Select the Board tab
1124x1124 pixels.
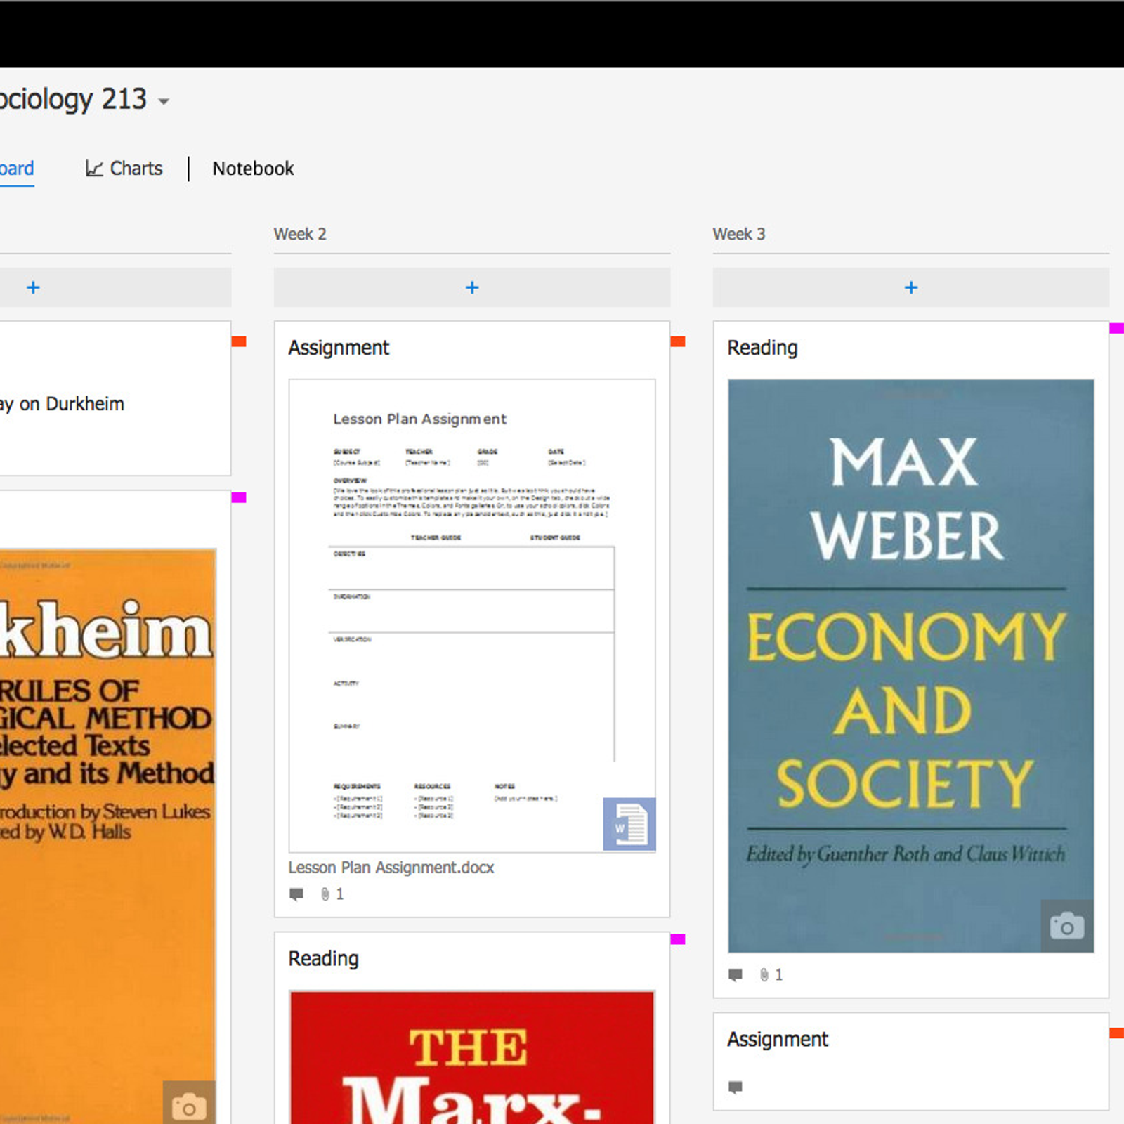[x=17, y=169]
